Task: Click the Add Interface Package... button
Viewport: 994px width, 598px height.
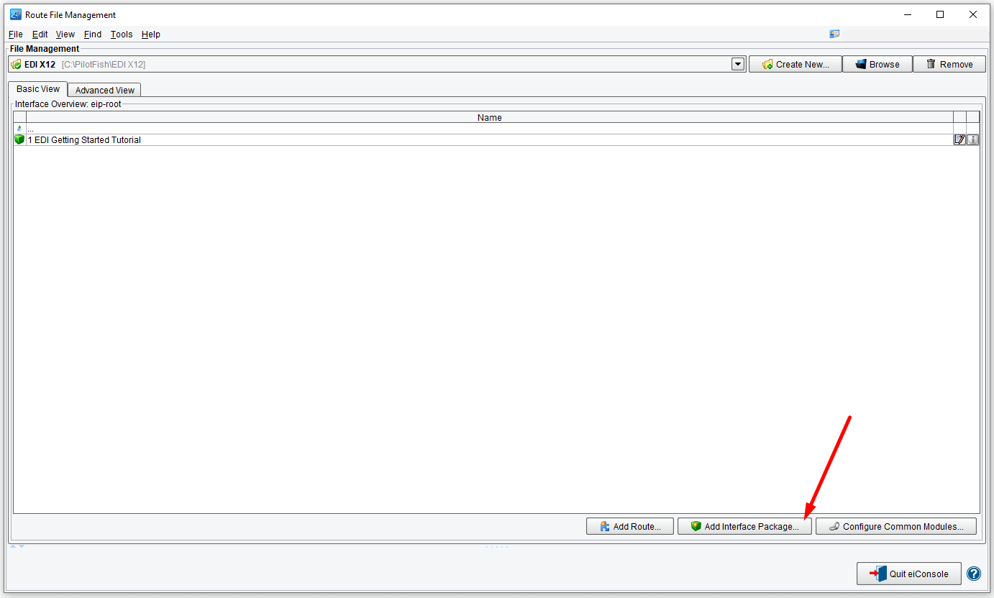Action: 744,526
